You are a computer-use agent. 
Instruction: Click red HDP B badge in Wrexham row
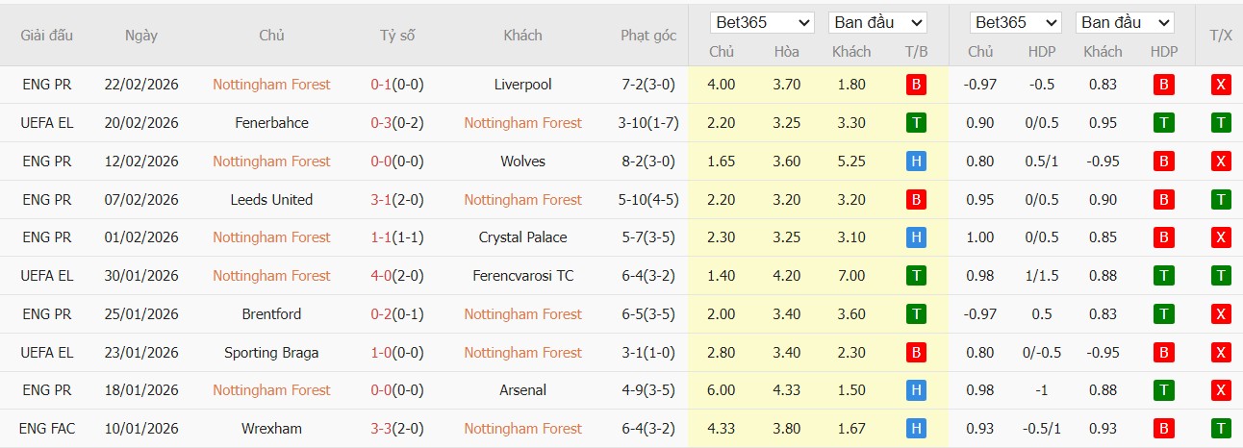(x=1163, y=429)
